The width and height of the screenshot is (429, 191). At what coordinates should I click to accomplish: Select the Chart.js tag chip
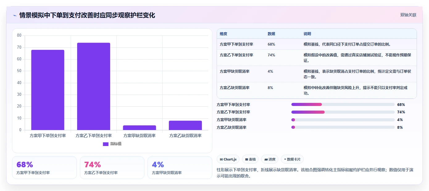[x=228, y=159]
